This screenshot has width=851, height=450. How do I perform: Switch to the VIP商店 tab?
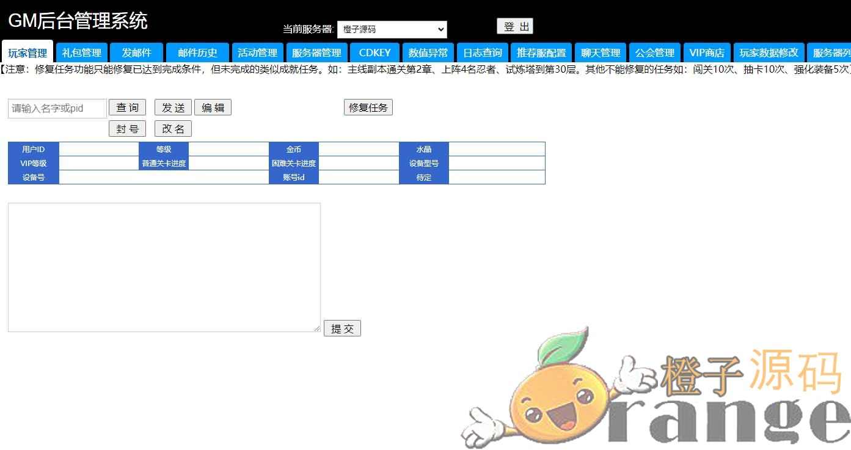(x=707, y=53)
